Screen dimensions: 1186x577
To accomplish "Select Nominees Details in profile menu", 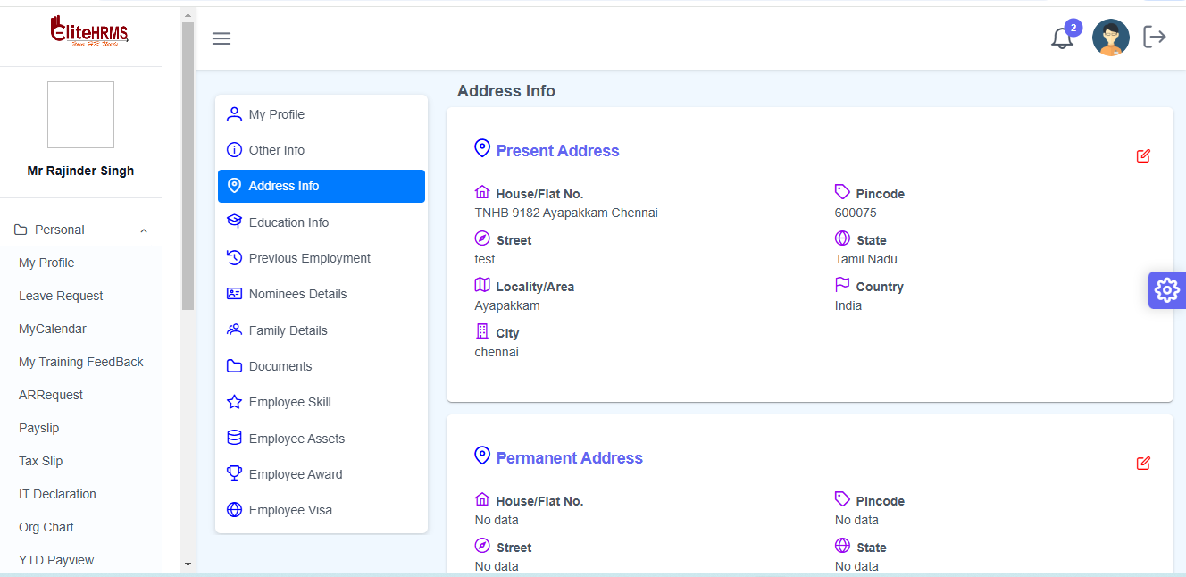I will 297,294.
